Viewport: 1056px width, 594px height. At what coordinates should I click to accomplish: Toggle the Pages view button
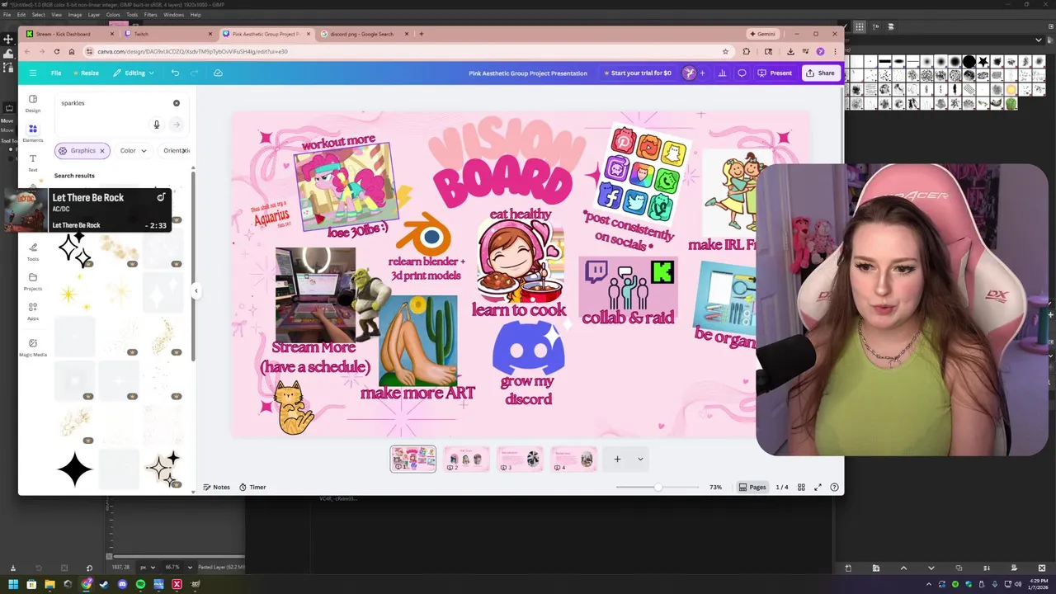point(752,487)
